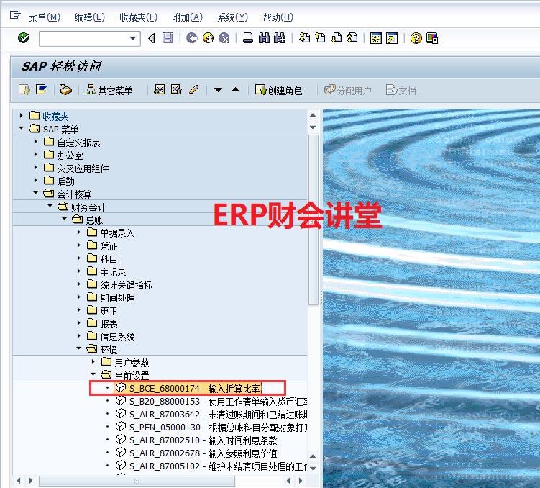This screenshot has width=540, height=488.
Task: Click the pencil edit favorites icon
Action: click(x=193, y=90)
